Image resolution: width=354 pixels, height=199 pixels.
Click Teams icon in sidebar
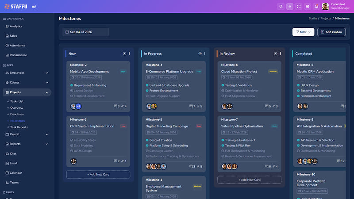(7, 183)
